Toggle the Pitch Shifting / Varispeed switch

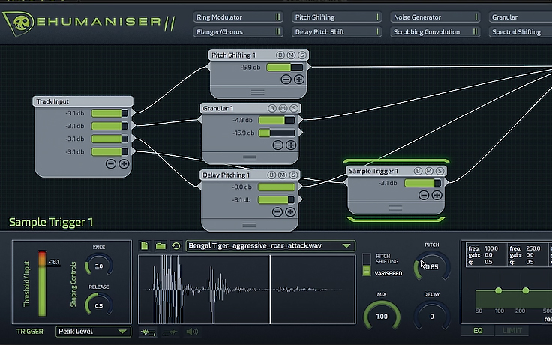coord(367,265)
